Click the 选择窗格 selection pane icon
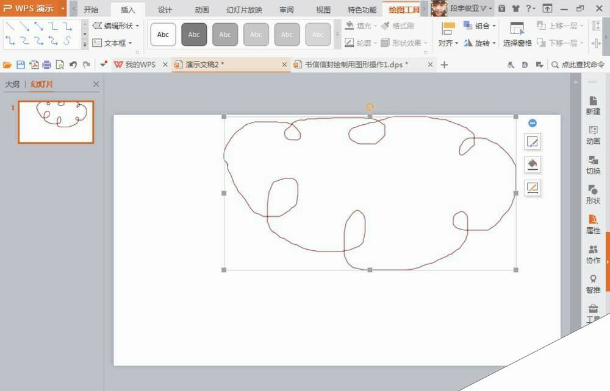The width and height of the screenshot is (610, 391). tap(517, 34)
